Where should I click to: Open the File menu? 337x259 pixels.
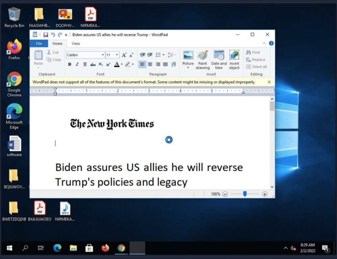click(x=39, y=43)
